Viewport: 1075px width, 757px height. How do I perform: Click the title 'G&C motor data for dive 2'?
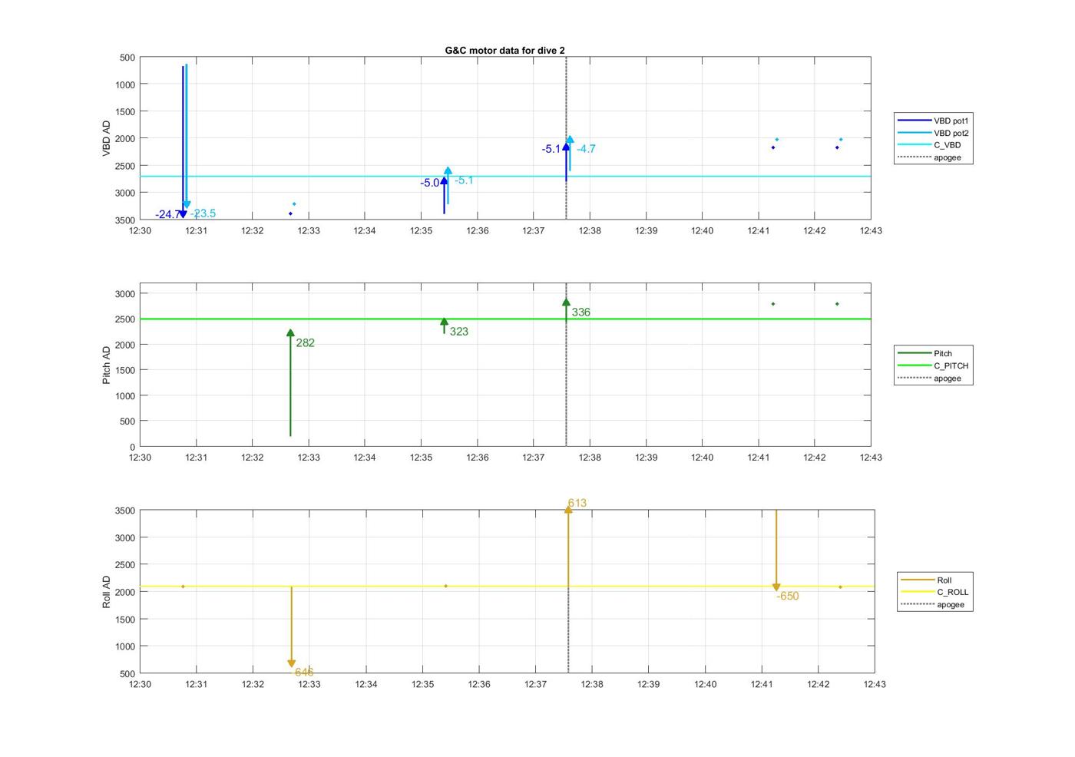point(504,50)
